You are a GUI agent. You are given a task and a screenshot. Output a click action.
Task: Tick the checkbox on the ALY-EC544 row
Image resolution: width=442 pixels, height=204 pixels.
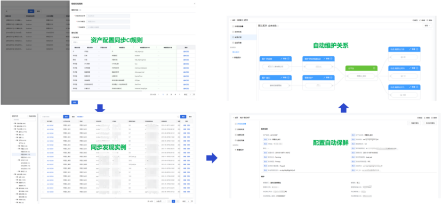coord(43,137)
